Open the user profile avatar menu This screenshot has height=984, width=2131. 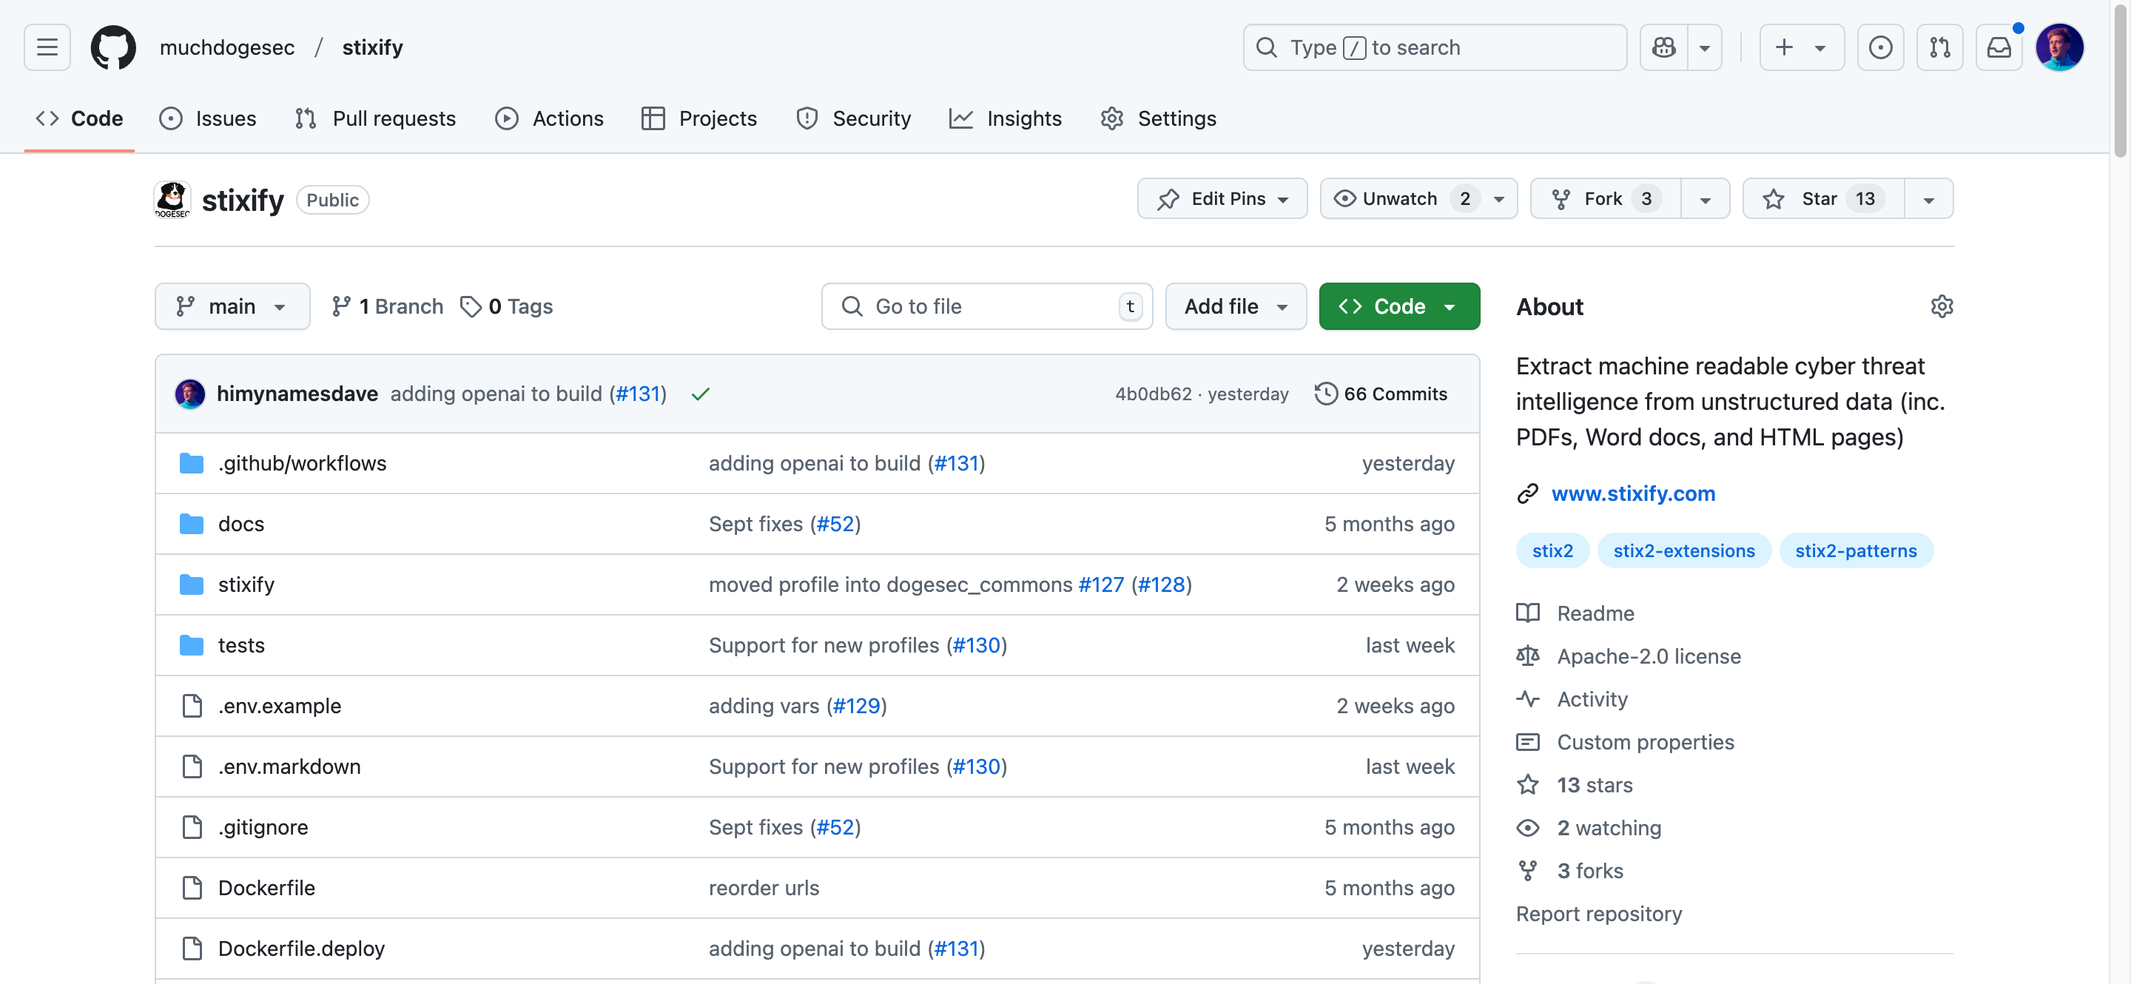coord(2059,47)
